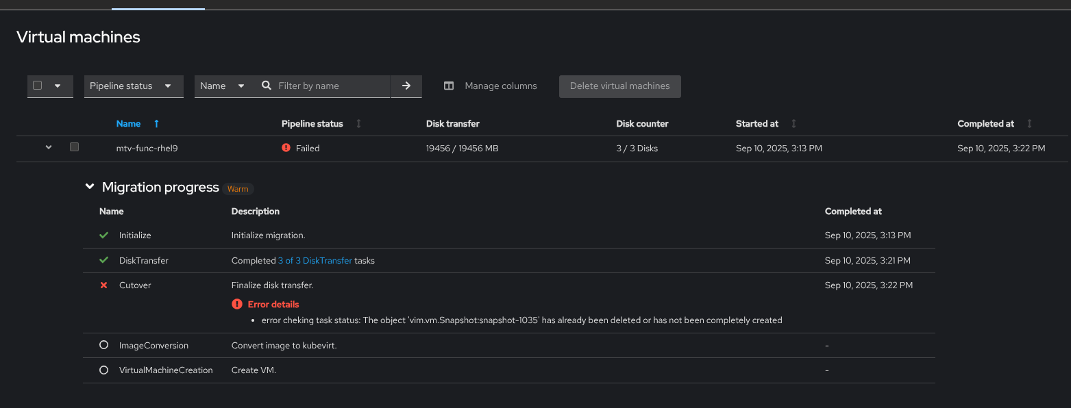The image size is (1071, 408).
Task: Click the search arrow button
Action: [406, 86]
